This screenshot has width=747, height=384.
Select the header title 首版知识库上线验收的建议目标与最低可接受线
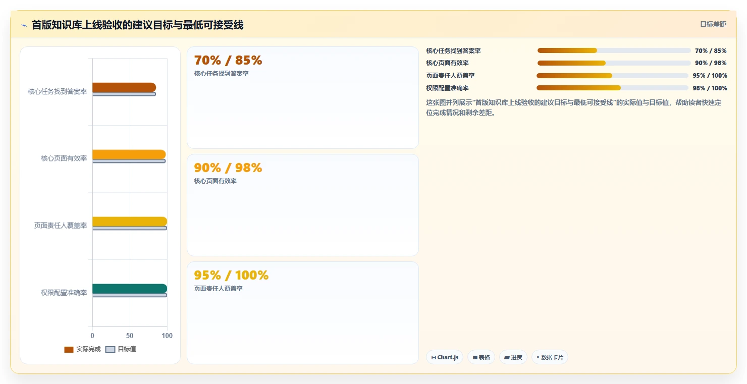137,25
